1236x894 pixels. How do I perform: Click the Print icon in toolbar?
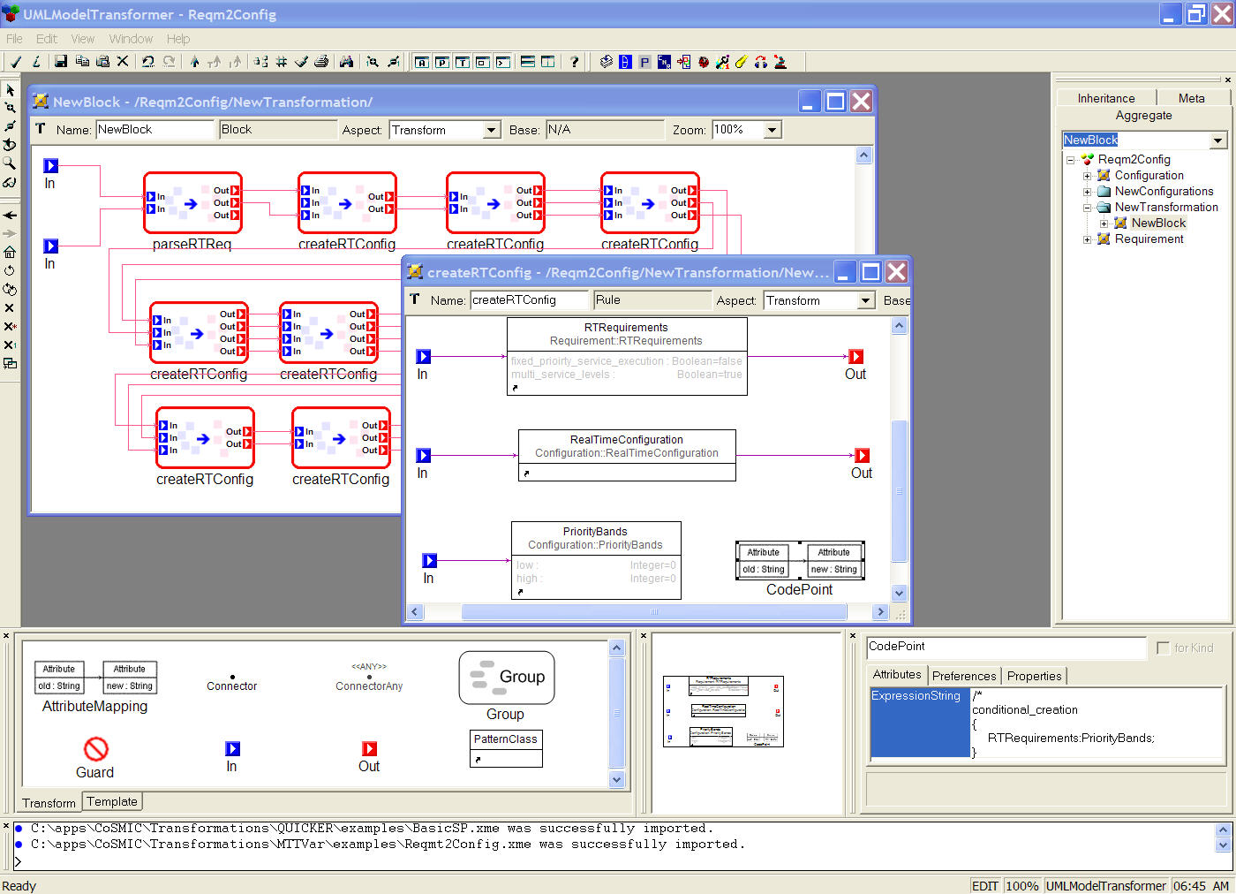(x=321, y=62)
